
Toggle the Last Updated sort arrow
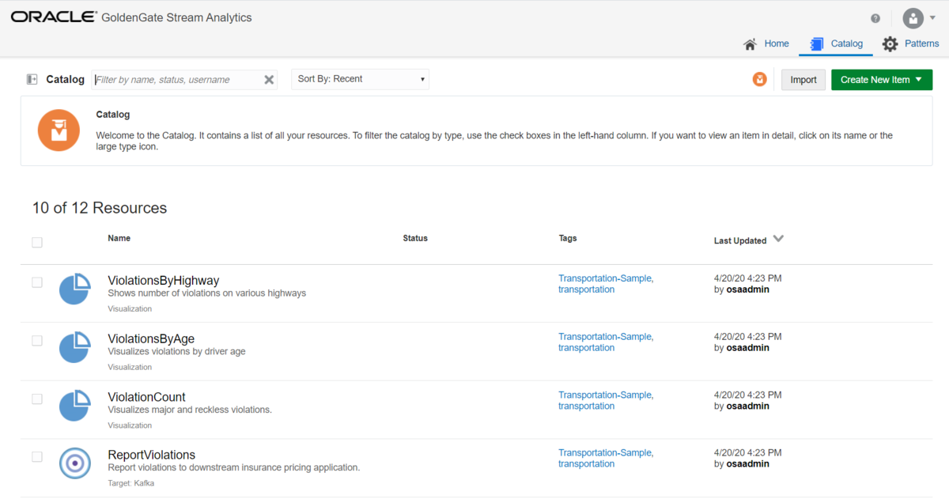[778, 239]
